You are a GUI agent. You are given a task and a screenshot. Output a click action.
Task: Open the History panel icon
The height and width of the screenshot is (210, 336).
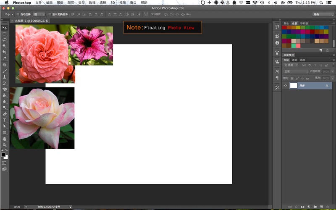(277, 27)
